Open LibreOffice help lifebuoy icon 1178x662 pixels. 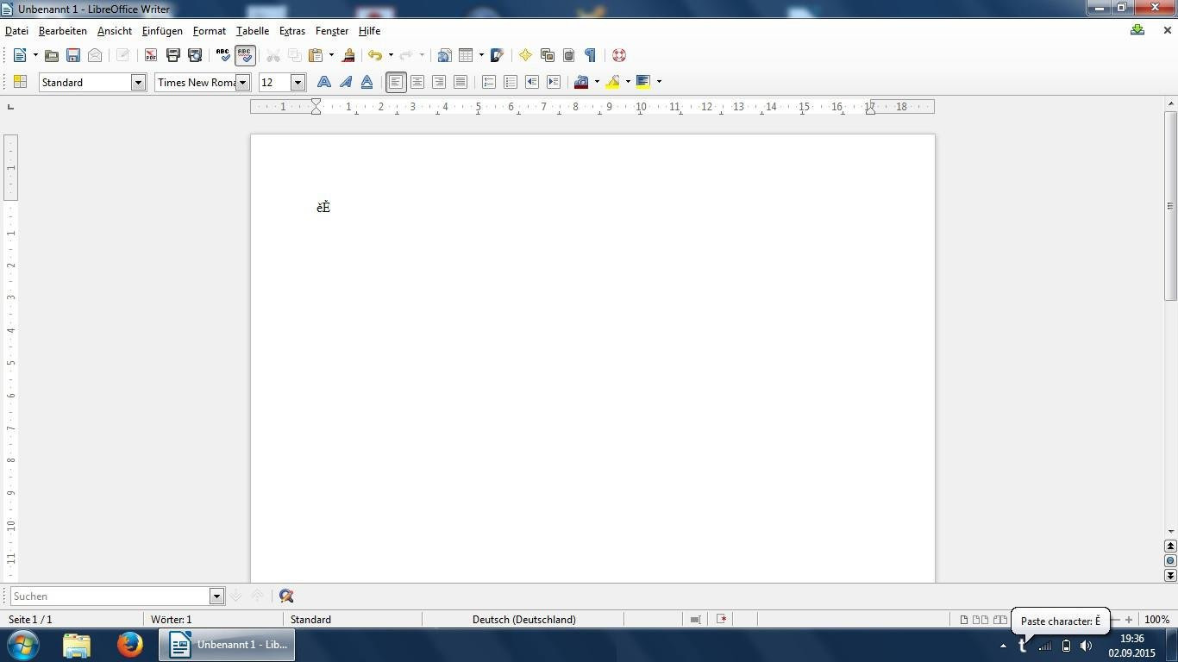coord(618,55)
